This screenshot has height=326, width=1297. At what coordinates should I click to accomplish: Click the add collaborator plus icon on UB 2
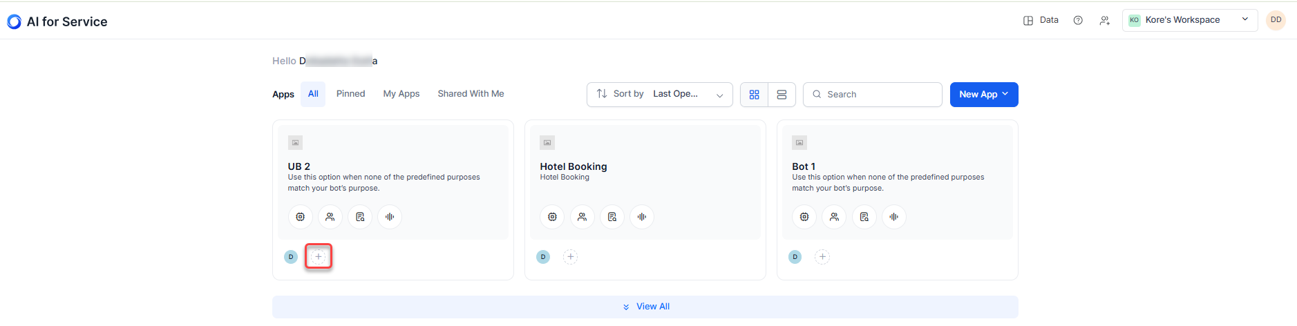coord(318,257)
